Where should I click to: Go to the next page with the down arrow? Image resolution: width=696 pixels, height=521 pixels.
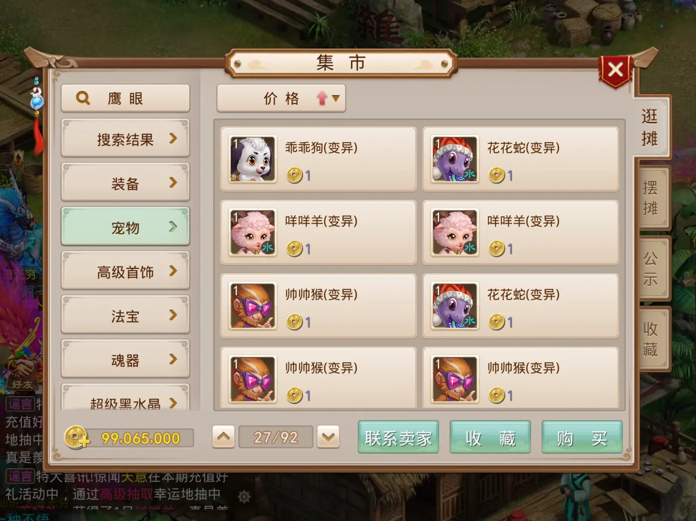(x=329, y=437)
